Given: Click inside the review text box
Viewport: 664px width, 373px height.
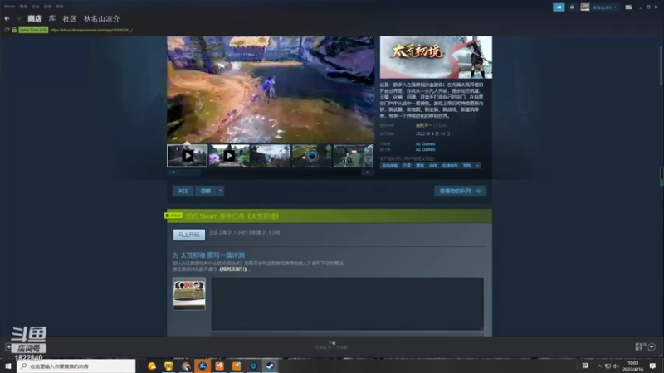Looking at the screenshot, I should point(347,303).
